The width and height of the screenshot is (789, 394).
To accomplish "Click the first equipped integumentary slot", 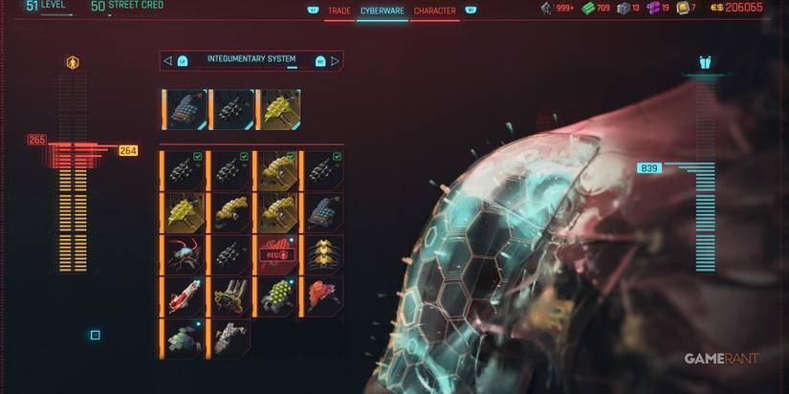I will 185,110.
